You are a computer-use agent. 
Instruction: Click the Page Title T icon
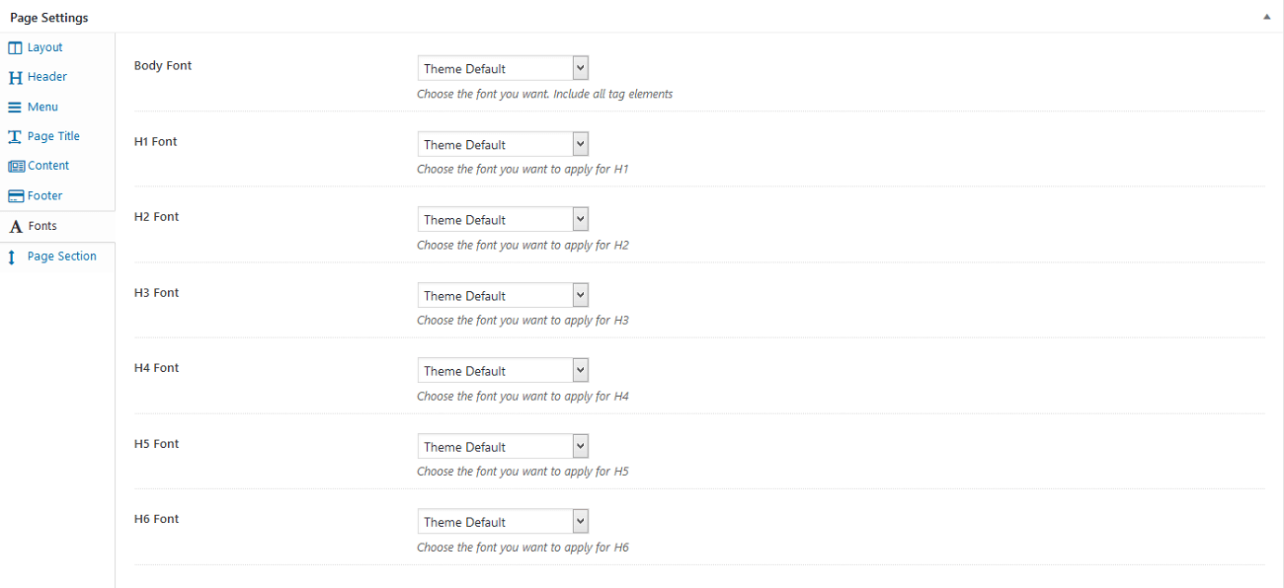click(x=15, y=136)
